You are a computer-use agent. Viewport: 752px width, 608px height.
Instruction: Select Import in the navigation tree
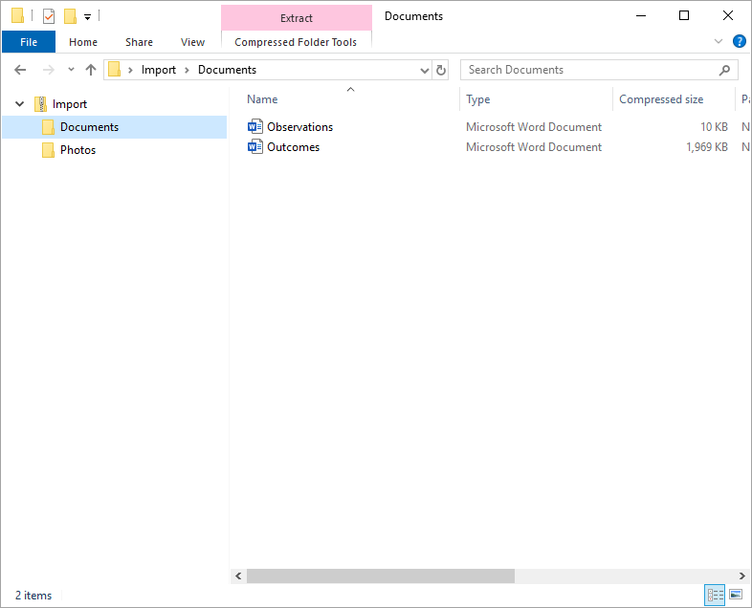click(x=70, y=104)
